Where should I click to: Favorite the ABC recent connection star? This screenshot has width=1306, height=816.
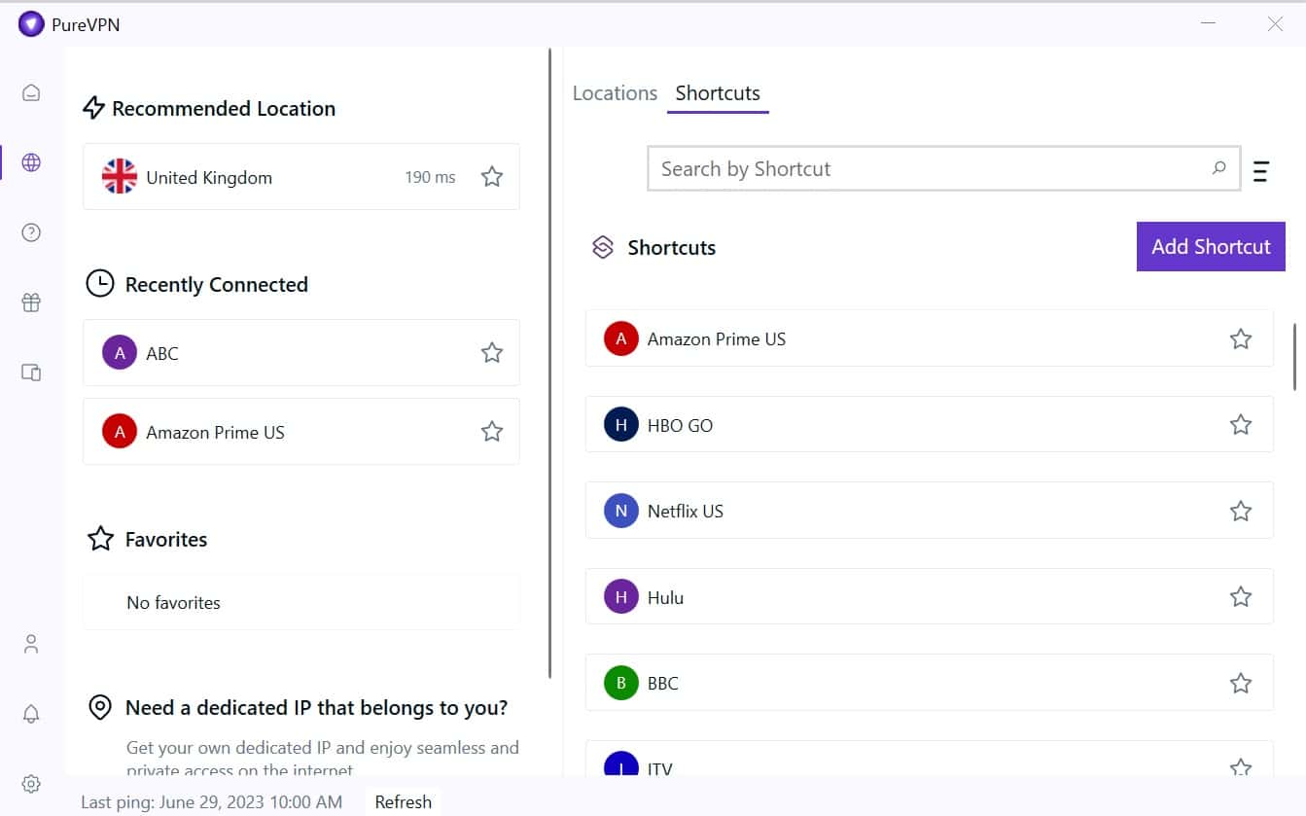[x=492, y=353]
